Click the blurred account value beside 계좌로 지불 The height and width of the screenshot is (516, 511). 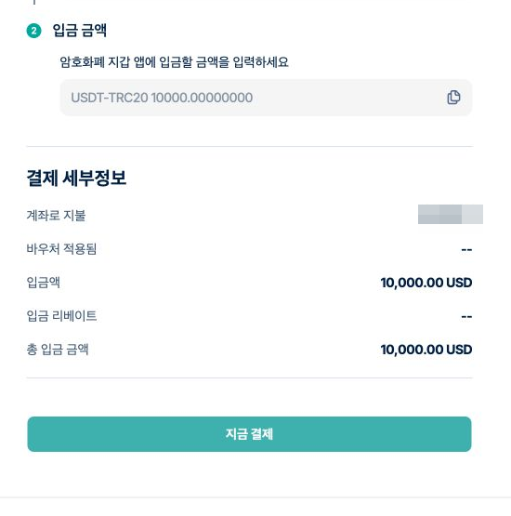pyautogui.click(x=451, y=214)
